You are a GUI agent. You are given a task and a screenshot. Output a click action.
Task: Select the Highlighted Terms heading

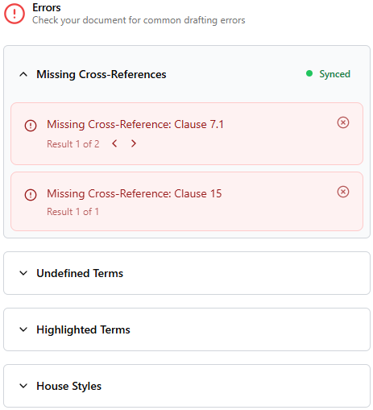pos(83,329)
